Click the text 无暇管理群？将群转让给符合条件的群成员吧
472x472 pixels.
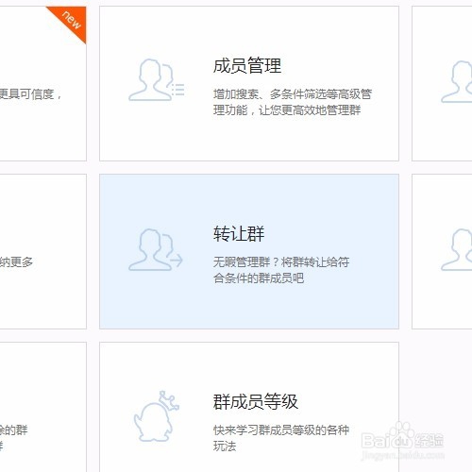tap(281, 270)
